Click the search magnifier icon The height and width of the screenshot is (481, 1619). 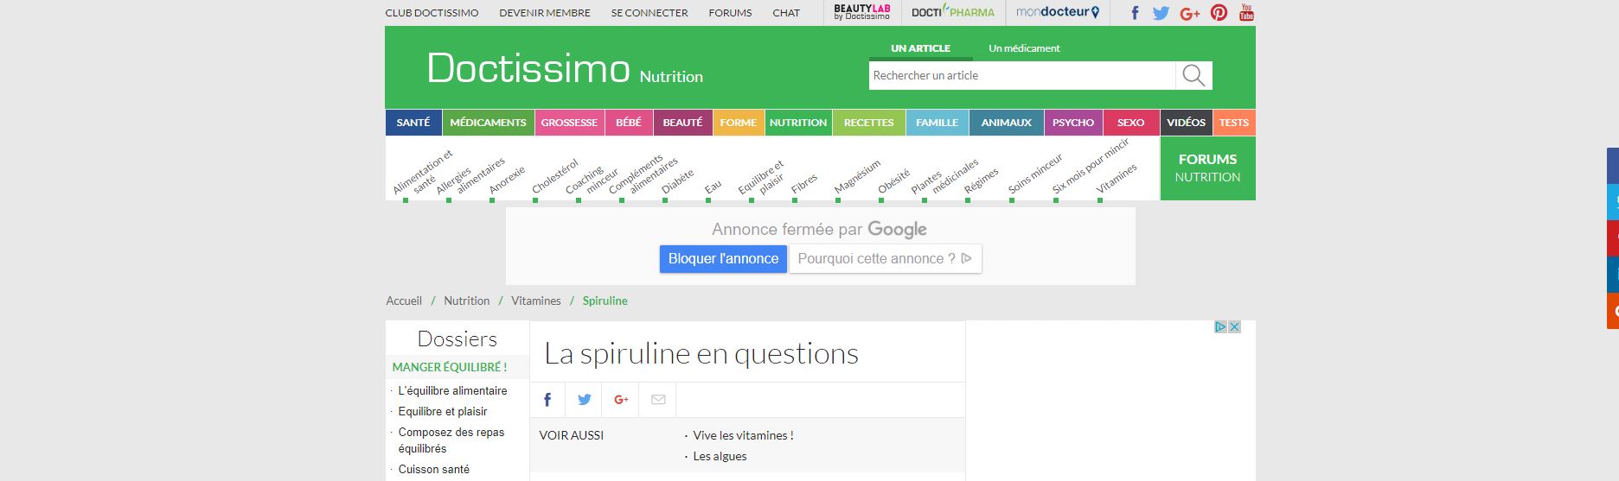pyautogui.click(x=1193, y=75)
